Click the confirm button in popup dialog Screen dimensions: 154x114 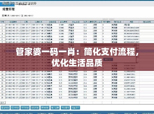(108, 59)
